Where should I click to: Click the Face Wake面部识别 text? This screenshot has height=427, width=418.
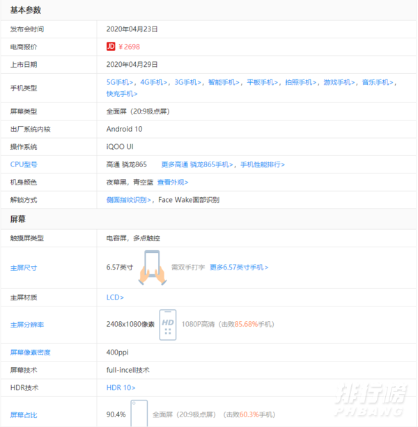pyautogui.click(x=189, y=200)
